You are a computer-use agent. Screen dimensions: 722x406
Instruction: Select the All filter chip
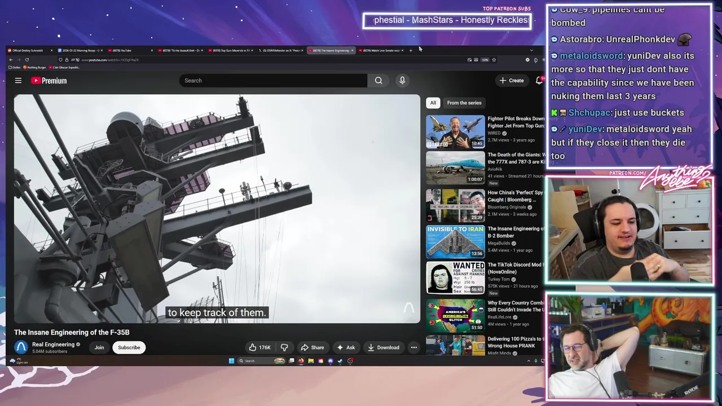(433, 103)
